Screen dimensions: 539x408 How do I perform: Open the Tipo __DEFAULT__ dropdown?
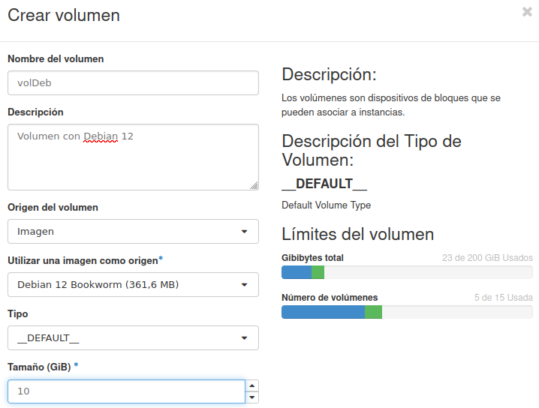133,338
